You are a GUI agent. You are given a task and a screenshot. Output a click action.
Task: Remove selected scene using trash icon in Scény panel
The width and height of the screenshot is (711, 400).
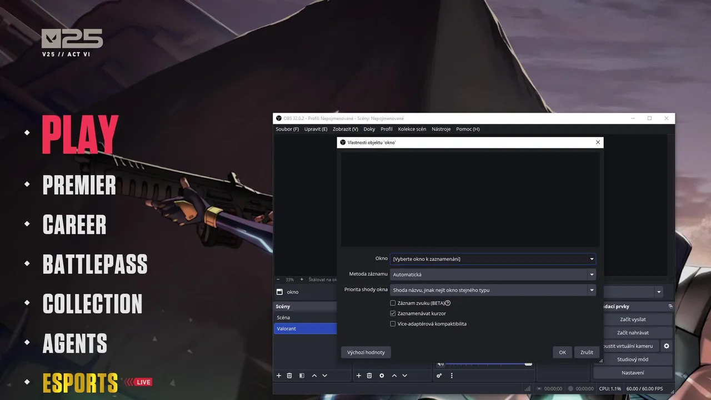[289, 376]
